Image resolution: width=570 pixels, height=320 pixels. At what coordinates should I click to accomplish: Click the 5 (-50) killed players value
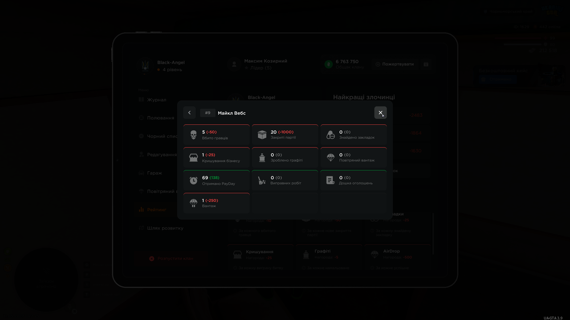tap(209, 132)
